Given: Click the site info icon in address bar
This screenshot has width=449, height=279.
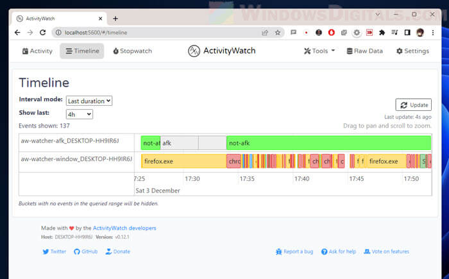Looking at the screenshot, I should pos(58,33).
